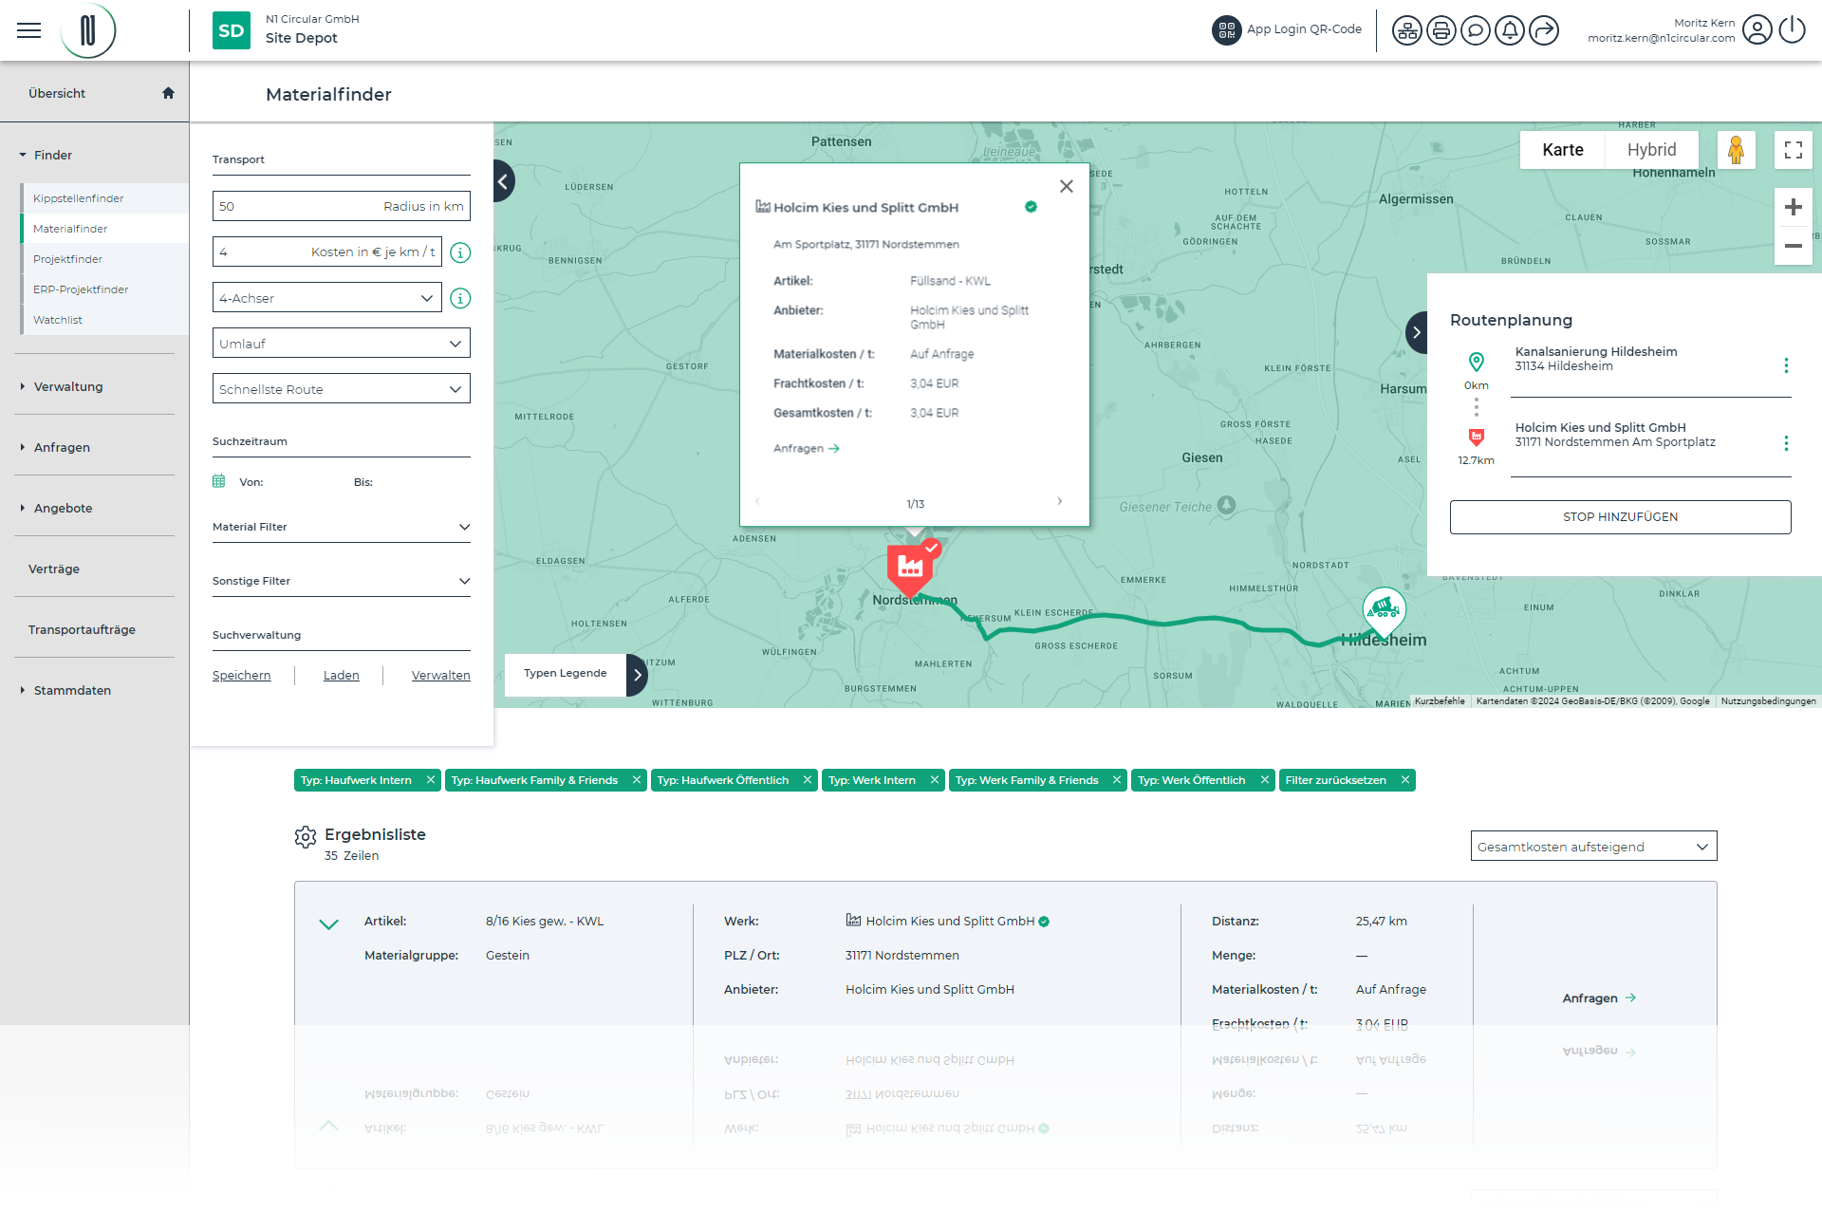This screenshot has width=1822, height=1212.
Task: Remove Typ: Haufwerk Intern filter chip
Action: tap(431, 780)
